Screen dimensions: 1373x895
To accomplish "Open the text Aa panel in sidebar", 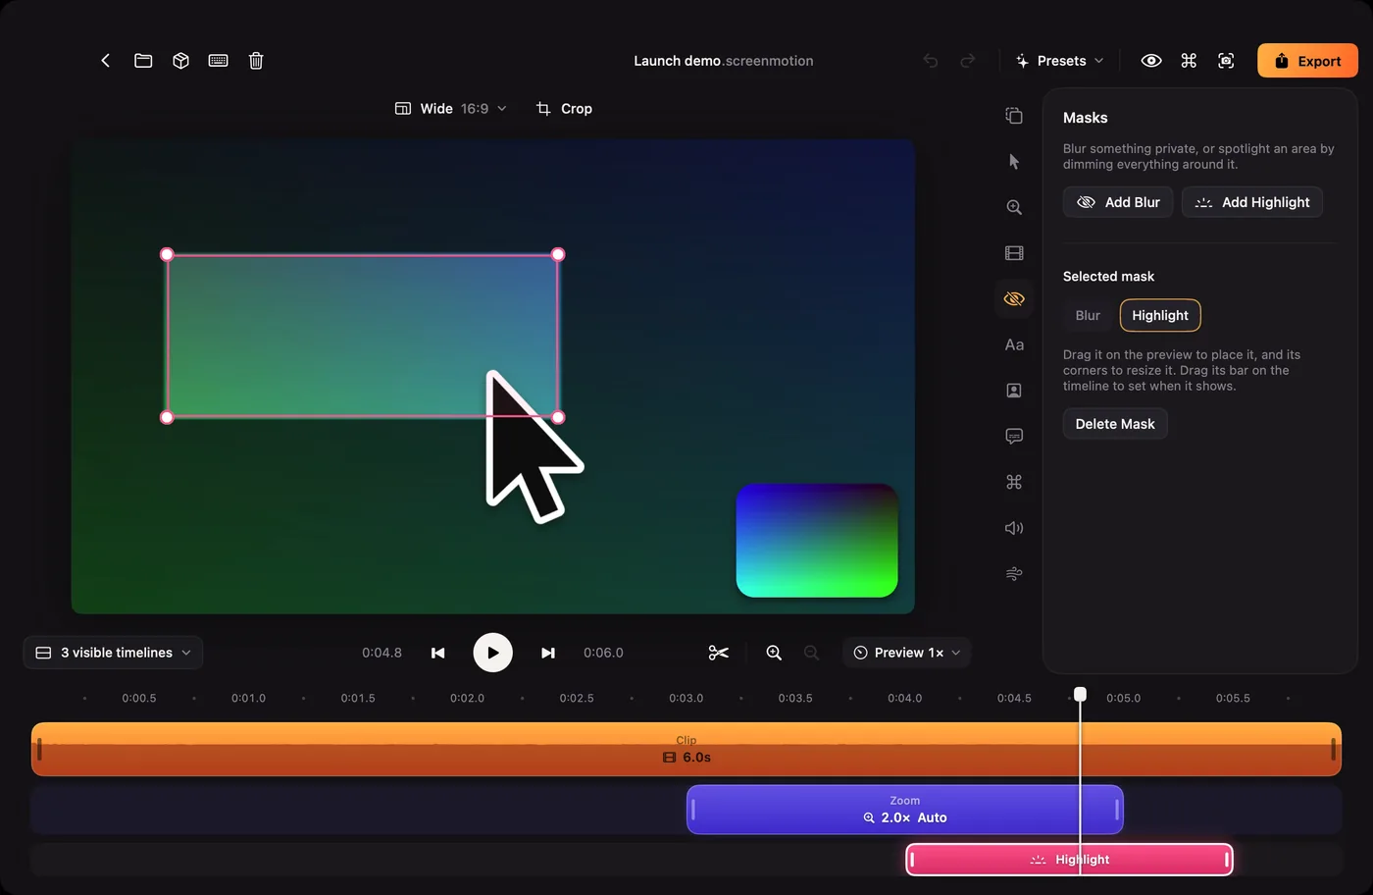I will pyautogui.click(x=1014, y=344).
